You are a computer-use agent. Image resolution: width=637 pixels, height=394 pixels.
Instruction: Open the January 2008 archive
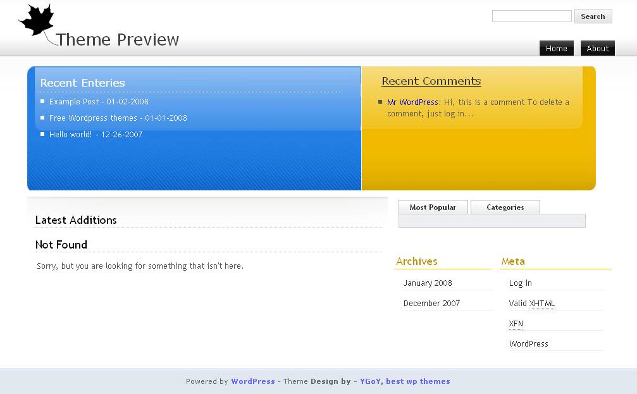426,283
